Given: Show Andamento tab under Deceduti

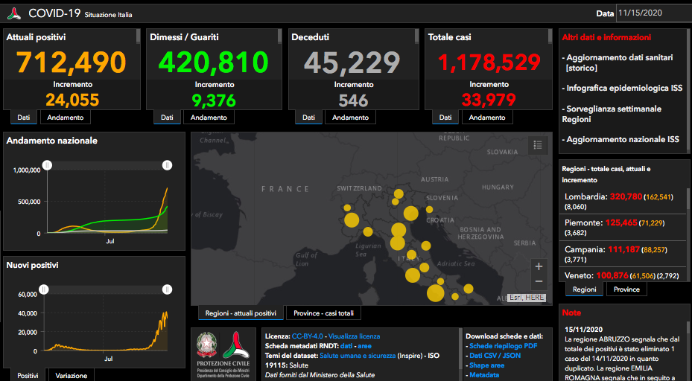Looking at the screenshot, I should click(x=350, y=118).
